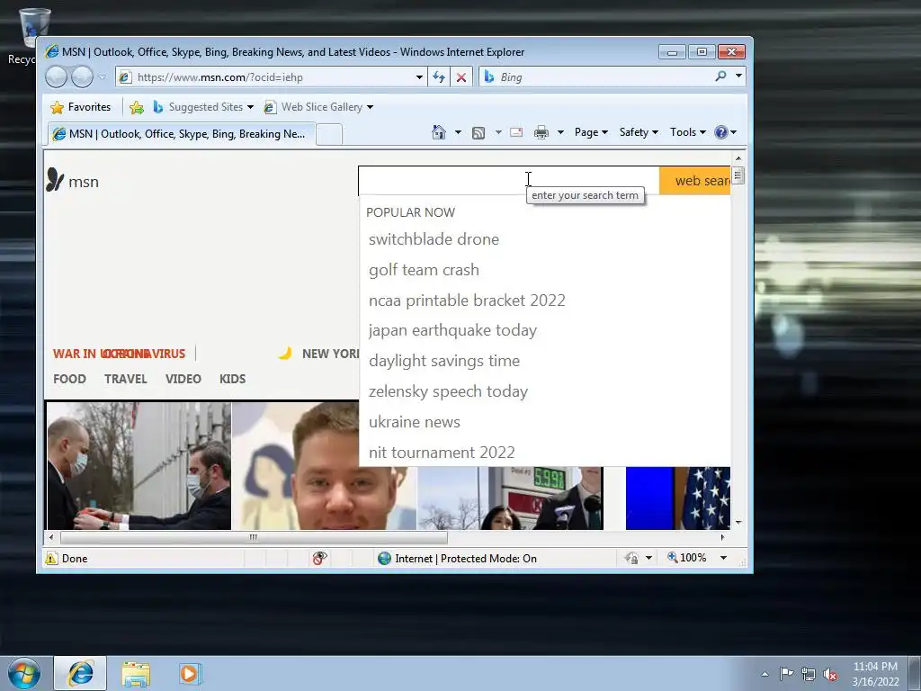Expand the Print dropdown arrow
Screen dimensions: 921x691
click(560, 132)
